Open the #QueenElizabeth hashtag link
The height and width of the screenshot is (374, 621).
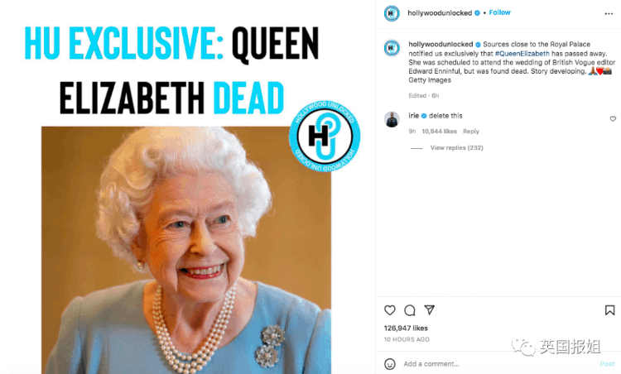point(522,54)
